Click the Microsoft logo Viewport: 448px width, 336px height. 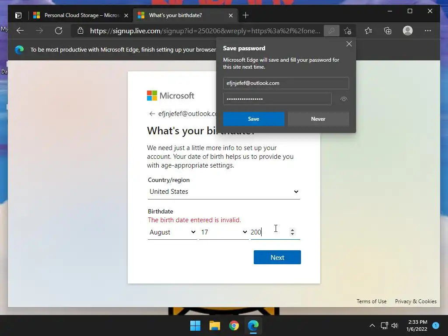click(171, 96)
